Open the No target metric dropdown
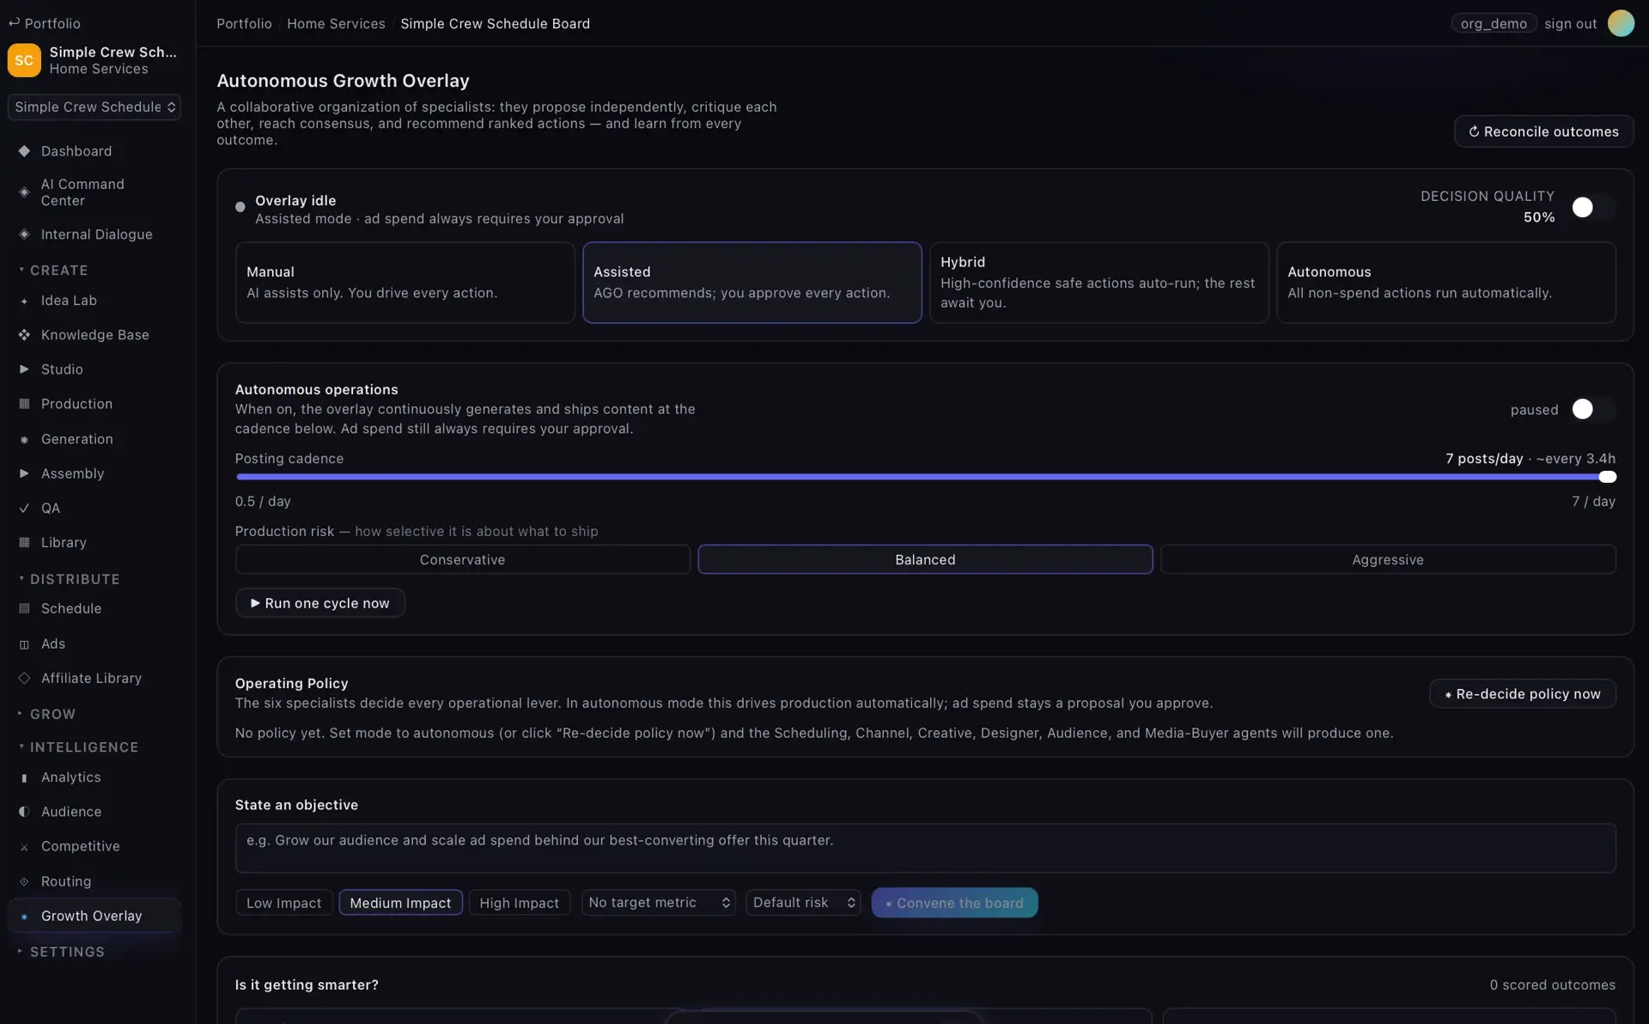 pyautogui.click(x=659, y=903)
